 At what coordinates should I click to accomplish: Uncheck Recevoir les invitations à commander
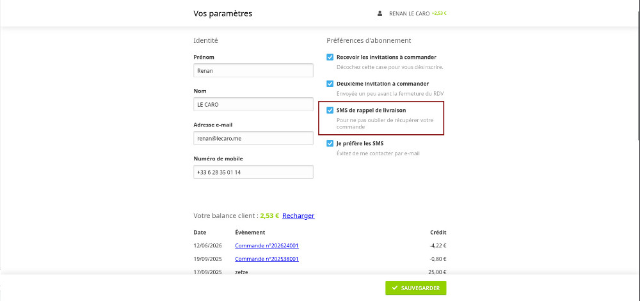tap(330, 57)
